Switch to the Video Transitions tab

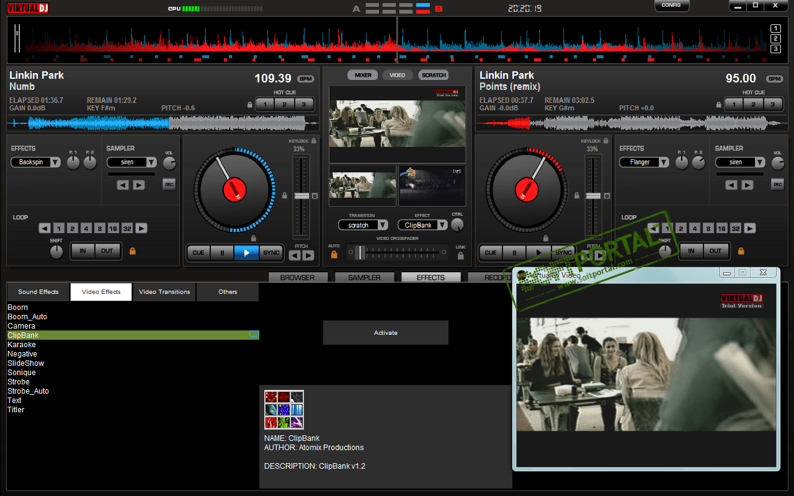point(164,292)
